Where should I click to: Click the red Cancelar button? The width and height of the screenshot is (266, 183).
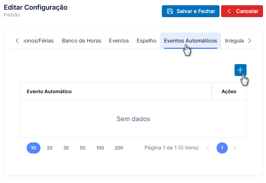coord(242,11)
